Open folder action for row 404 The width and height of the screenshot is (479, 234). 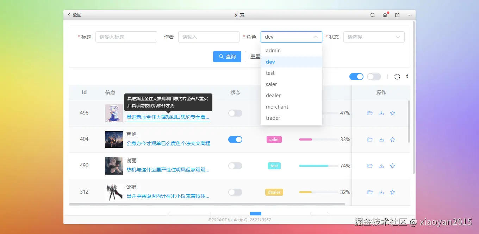point(370,139)
